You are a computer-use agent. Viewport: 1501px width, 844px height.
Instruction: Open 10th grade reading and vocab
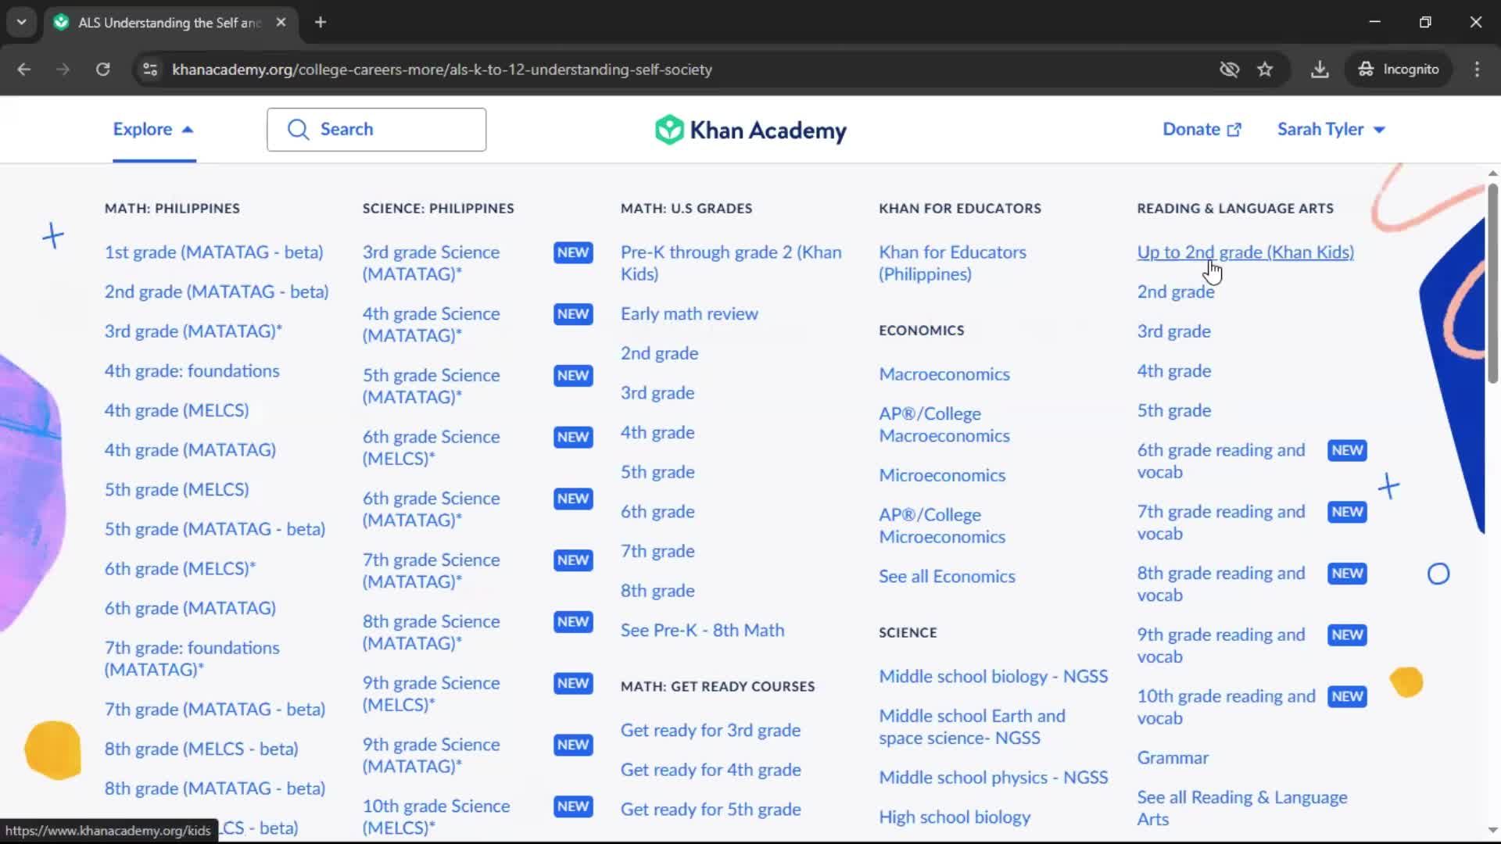click(x=1226, y=707)
